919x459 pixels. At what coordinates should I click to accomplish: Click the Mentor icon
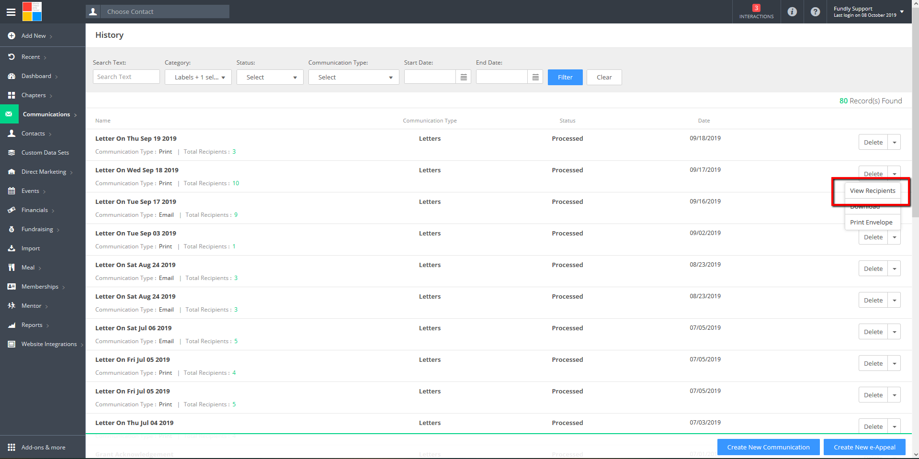pos(11,306)
